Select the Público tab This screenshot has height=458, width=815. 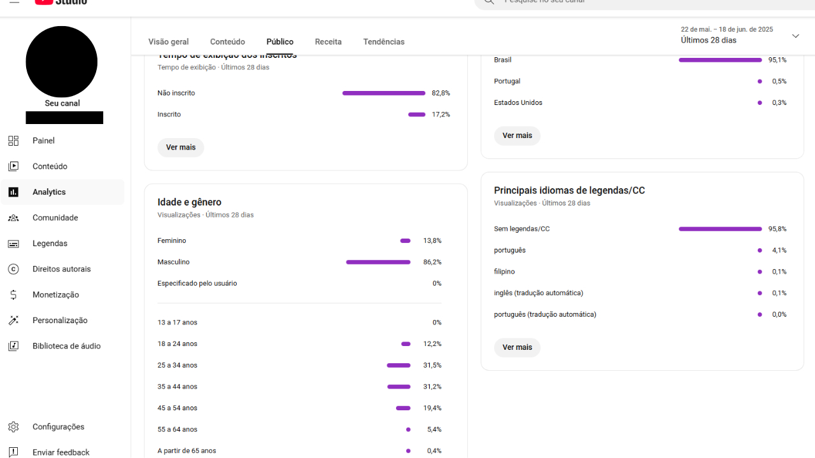[280, 42]
